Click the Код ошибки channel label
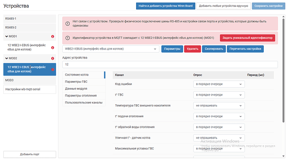Image resolution: width=288 pixels, height=159 pixels. (x=124, y=84)
